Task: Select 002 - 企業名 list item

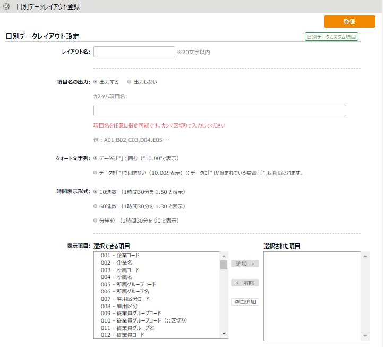Action: tap(157, 263)
